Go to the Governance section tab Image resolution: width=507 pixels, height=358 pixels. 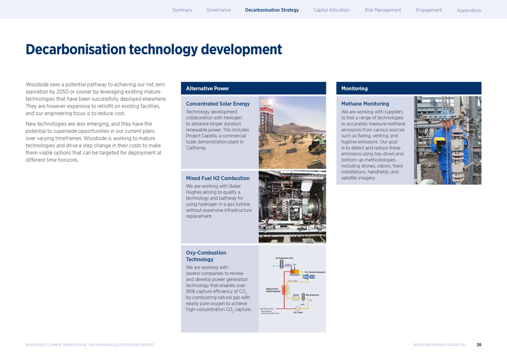[218, 10]
